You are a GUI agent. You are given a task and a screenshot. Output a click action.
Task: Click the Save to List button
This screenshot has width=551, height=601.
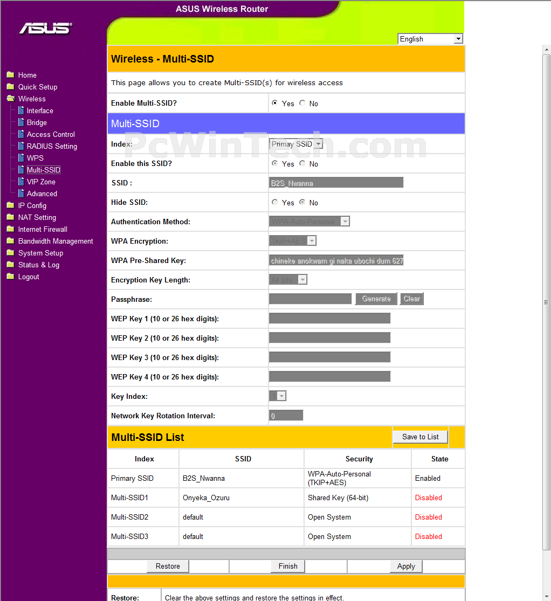pos(420,437)
